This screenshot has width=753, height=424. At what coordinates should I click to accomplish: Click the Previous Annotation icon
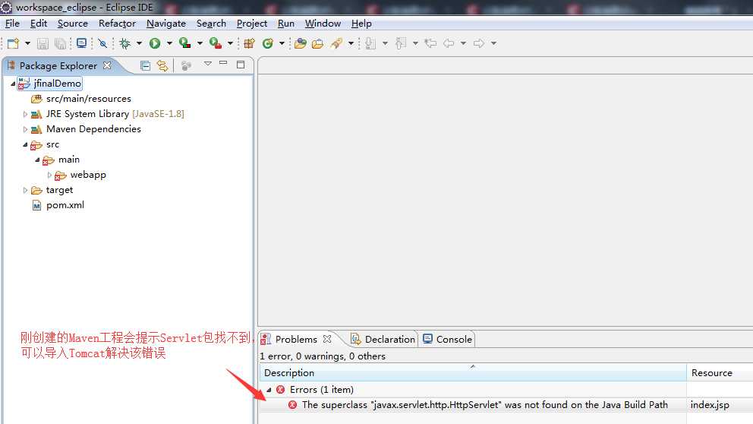(x=401, y=43)
